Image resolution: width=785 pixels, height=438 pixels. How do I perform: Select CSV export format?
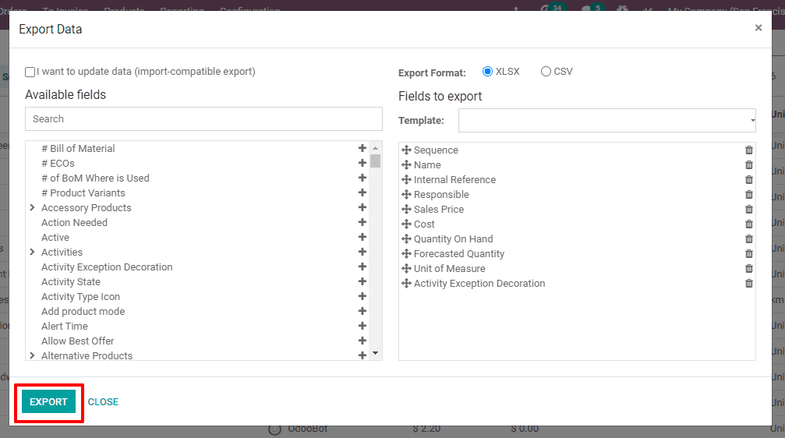coord(546,72)
